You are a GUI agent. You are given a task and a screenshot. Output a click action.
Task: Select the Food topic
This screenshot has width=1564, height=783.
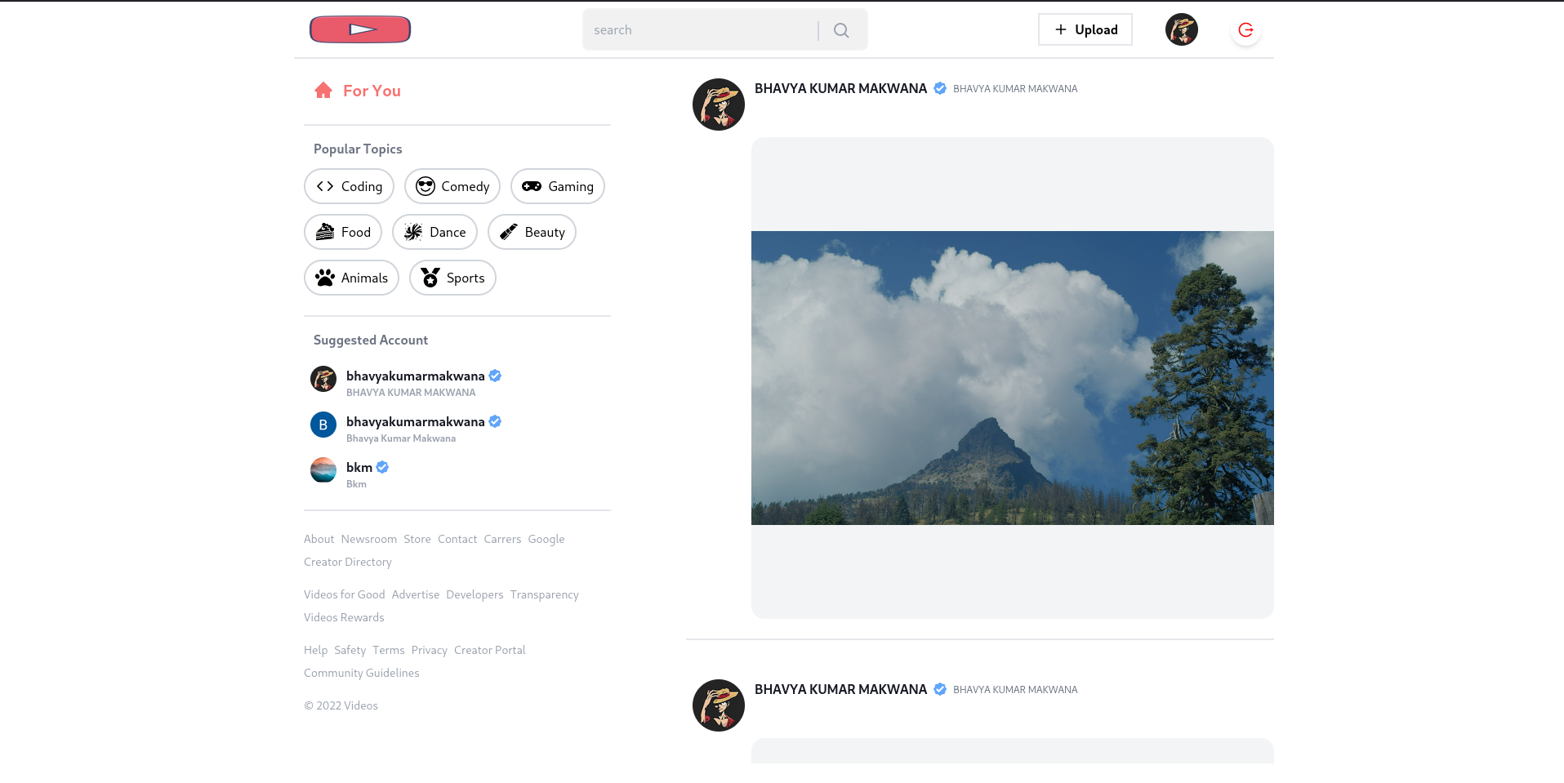click(x=343, y=232)
